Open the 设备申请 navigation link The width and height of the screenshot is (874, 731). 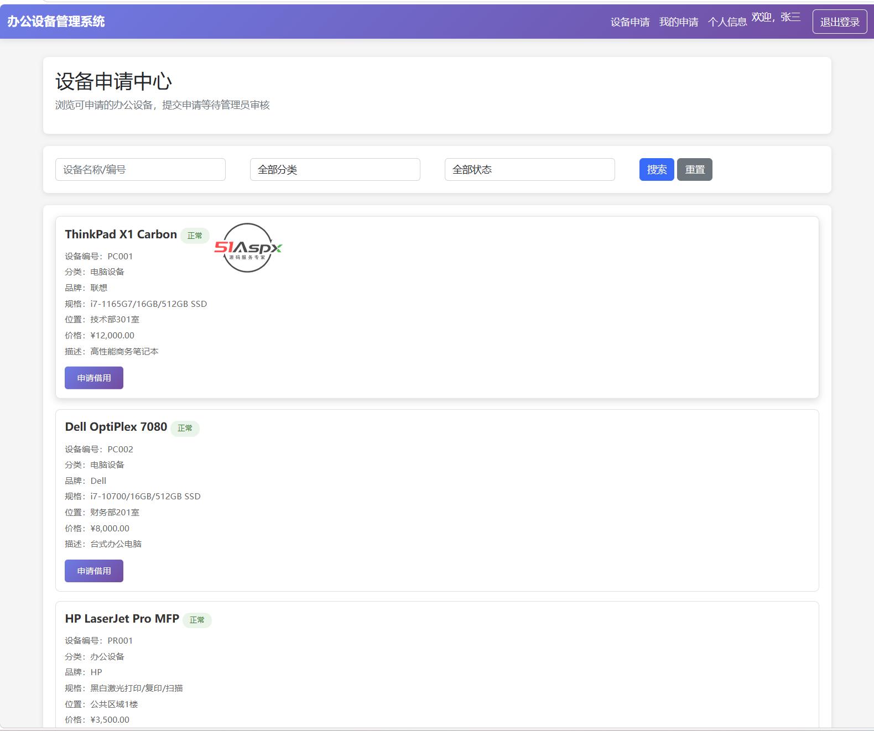pyautogui.click(x=630, y=22)
